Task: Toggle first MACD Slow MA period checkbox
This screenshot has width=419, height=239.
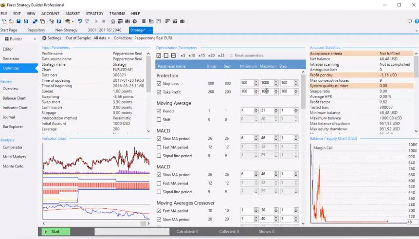Action: pyautogui.click(x=159, y=138)
